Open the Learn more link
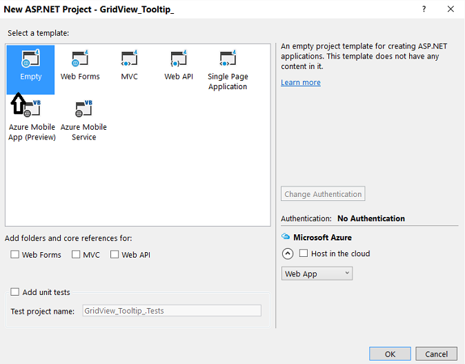The image size is (465, 364). pyautogui.click(x=301, y=82)
